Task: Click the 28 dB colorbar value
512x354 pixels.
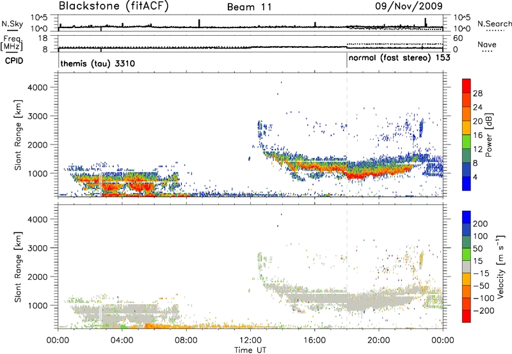Action: tap(477, 93)
